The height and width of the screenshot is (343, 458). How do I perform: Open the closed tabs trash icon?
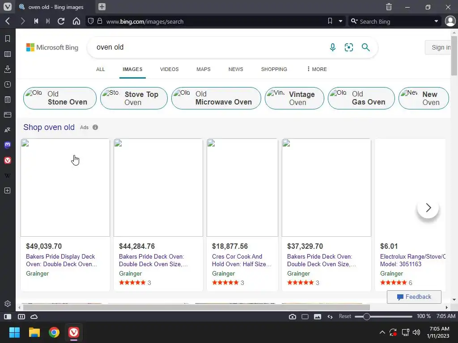click(x=389, y=7)
